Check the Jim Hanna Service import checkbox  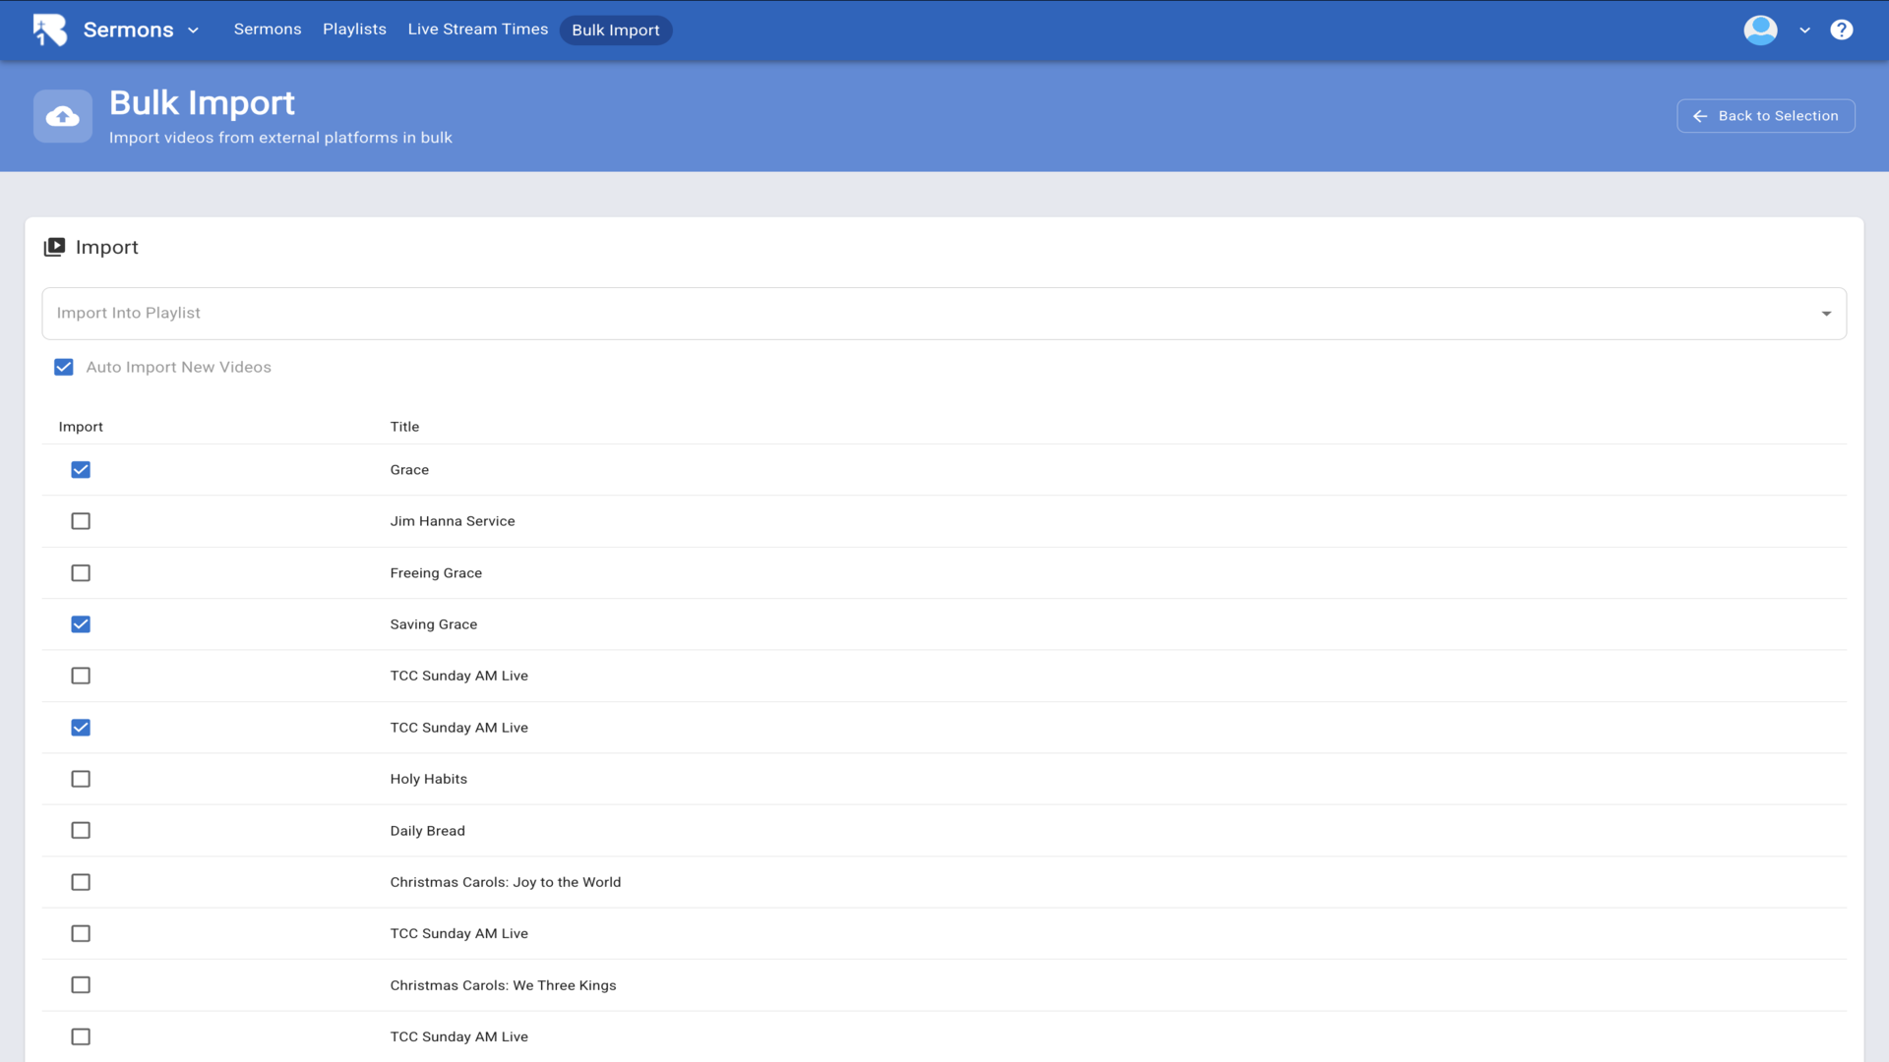tap(81, 521)
